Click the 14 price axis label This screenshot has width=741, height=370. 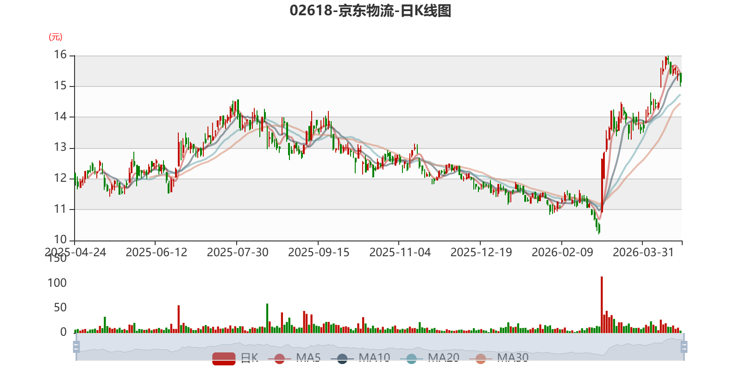(61, 117)
